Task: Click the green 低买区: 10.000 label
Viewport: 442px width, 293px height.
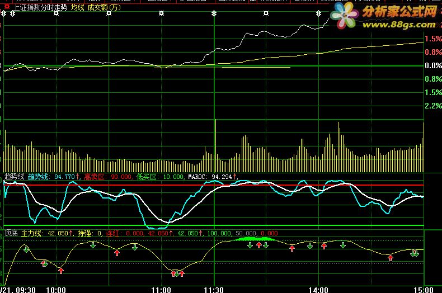Action: (160, 177)
